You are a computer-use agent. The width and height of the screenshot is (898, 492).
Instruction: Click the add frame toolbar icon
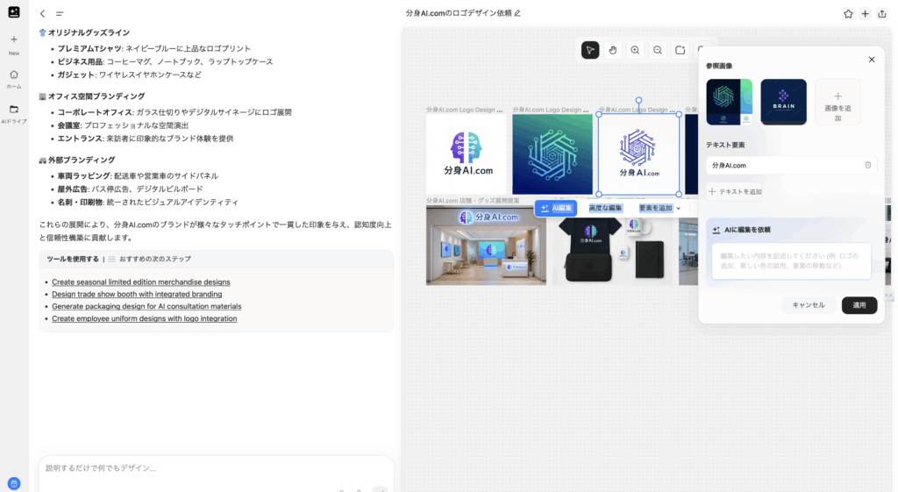680,50
